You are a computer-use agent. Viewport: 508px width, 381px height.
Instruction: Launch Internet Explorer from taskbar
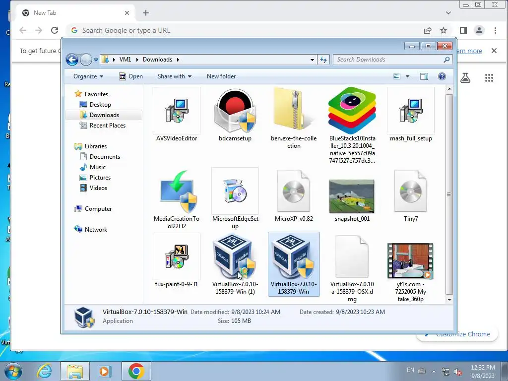[44, 371]
